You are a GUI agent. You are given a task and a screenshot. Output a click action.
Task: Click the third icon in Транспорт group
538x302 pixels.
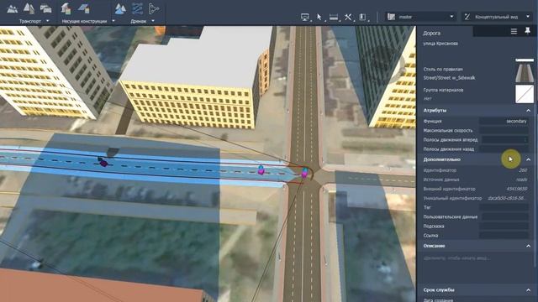45,8
